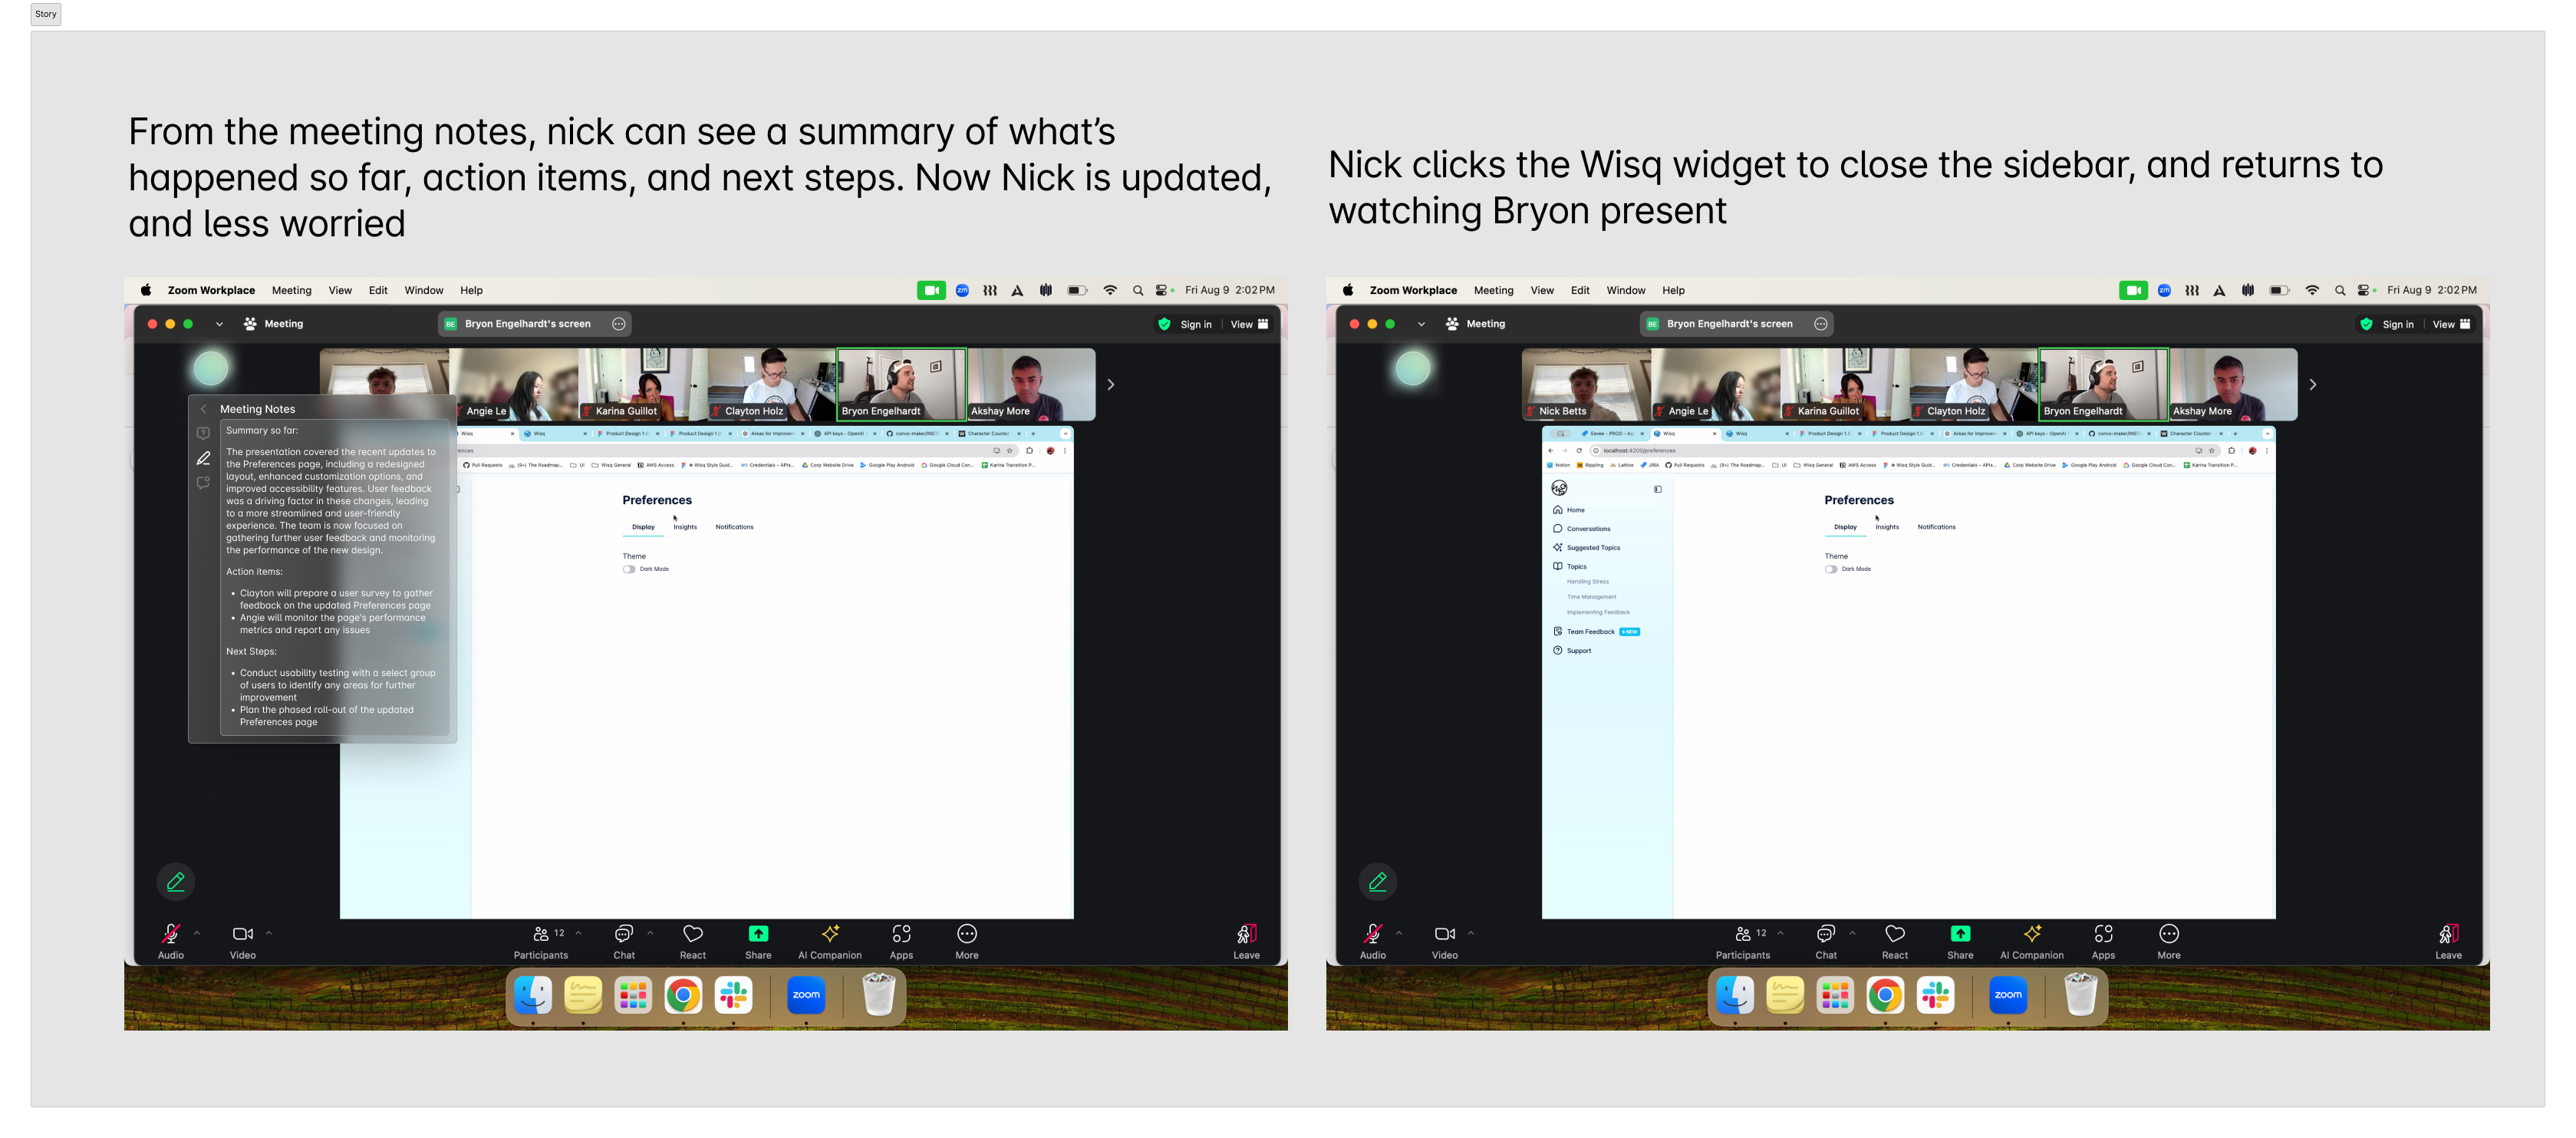The width and height of the screenshot is (2576, 1138).
Task: Toggle Dark Mode switch in the right screenshot
Action: tap(1830, 569)
